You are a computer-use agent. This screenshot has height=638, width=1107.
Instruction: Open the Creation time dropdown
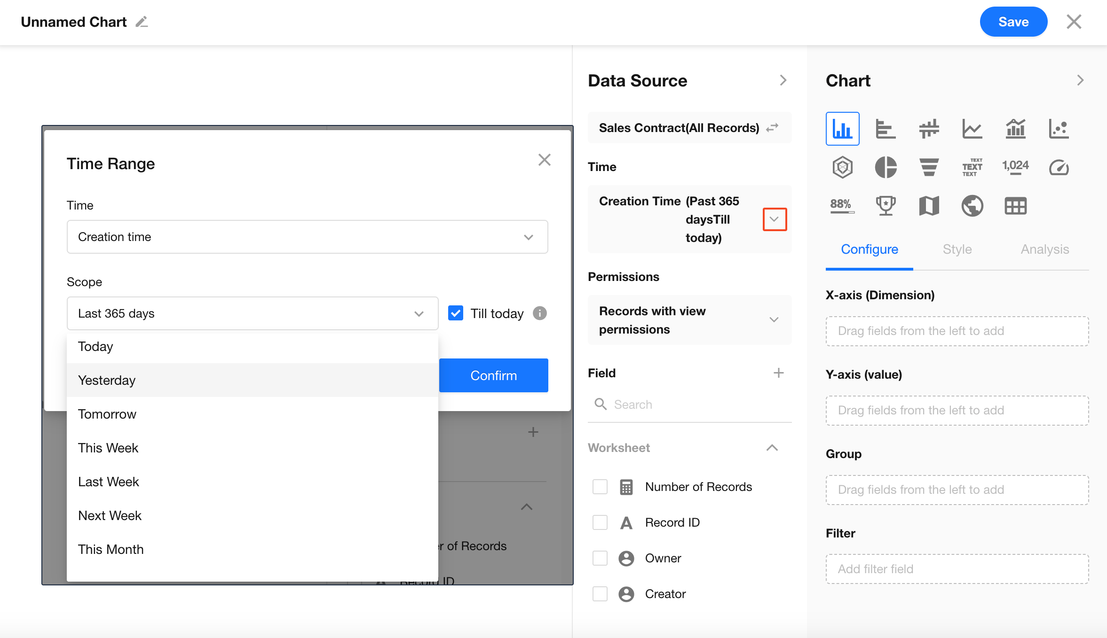pos(307,237)
